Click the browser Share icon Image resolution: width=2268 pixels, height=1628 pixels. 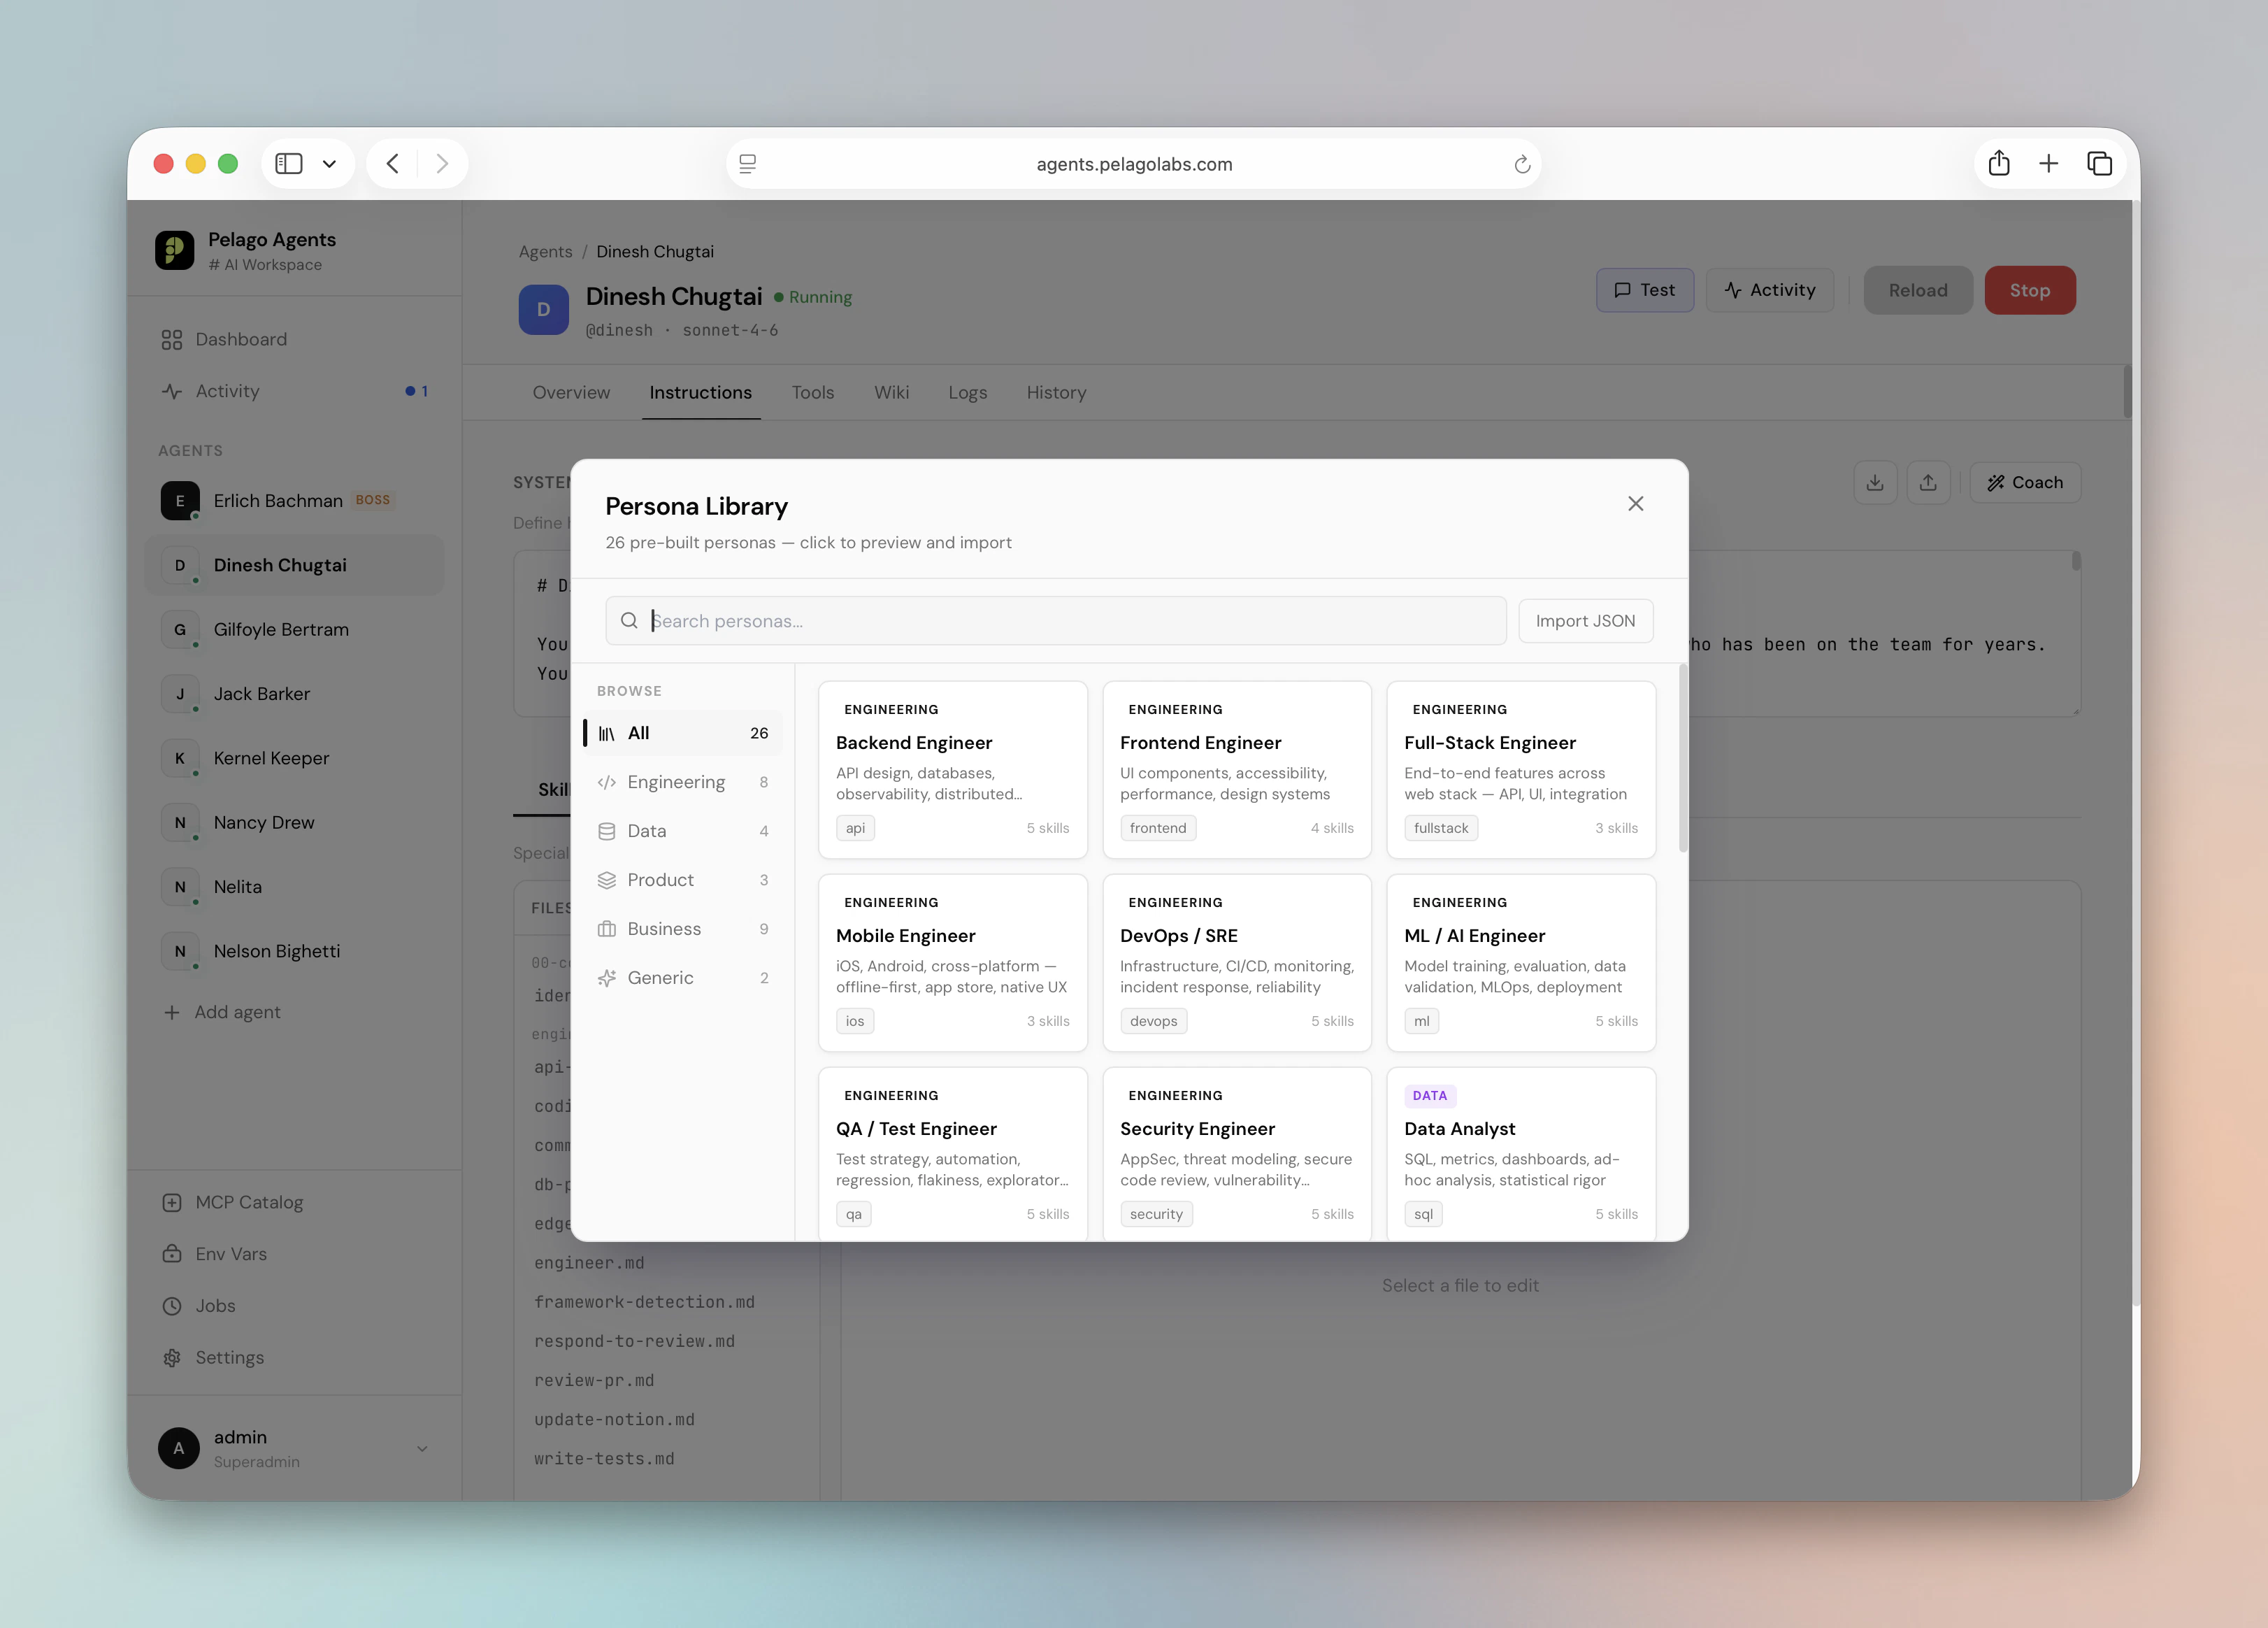1999,163
